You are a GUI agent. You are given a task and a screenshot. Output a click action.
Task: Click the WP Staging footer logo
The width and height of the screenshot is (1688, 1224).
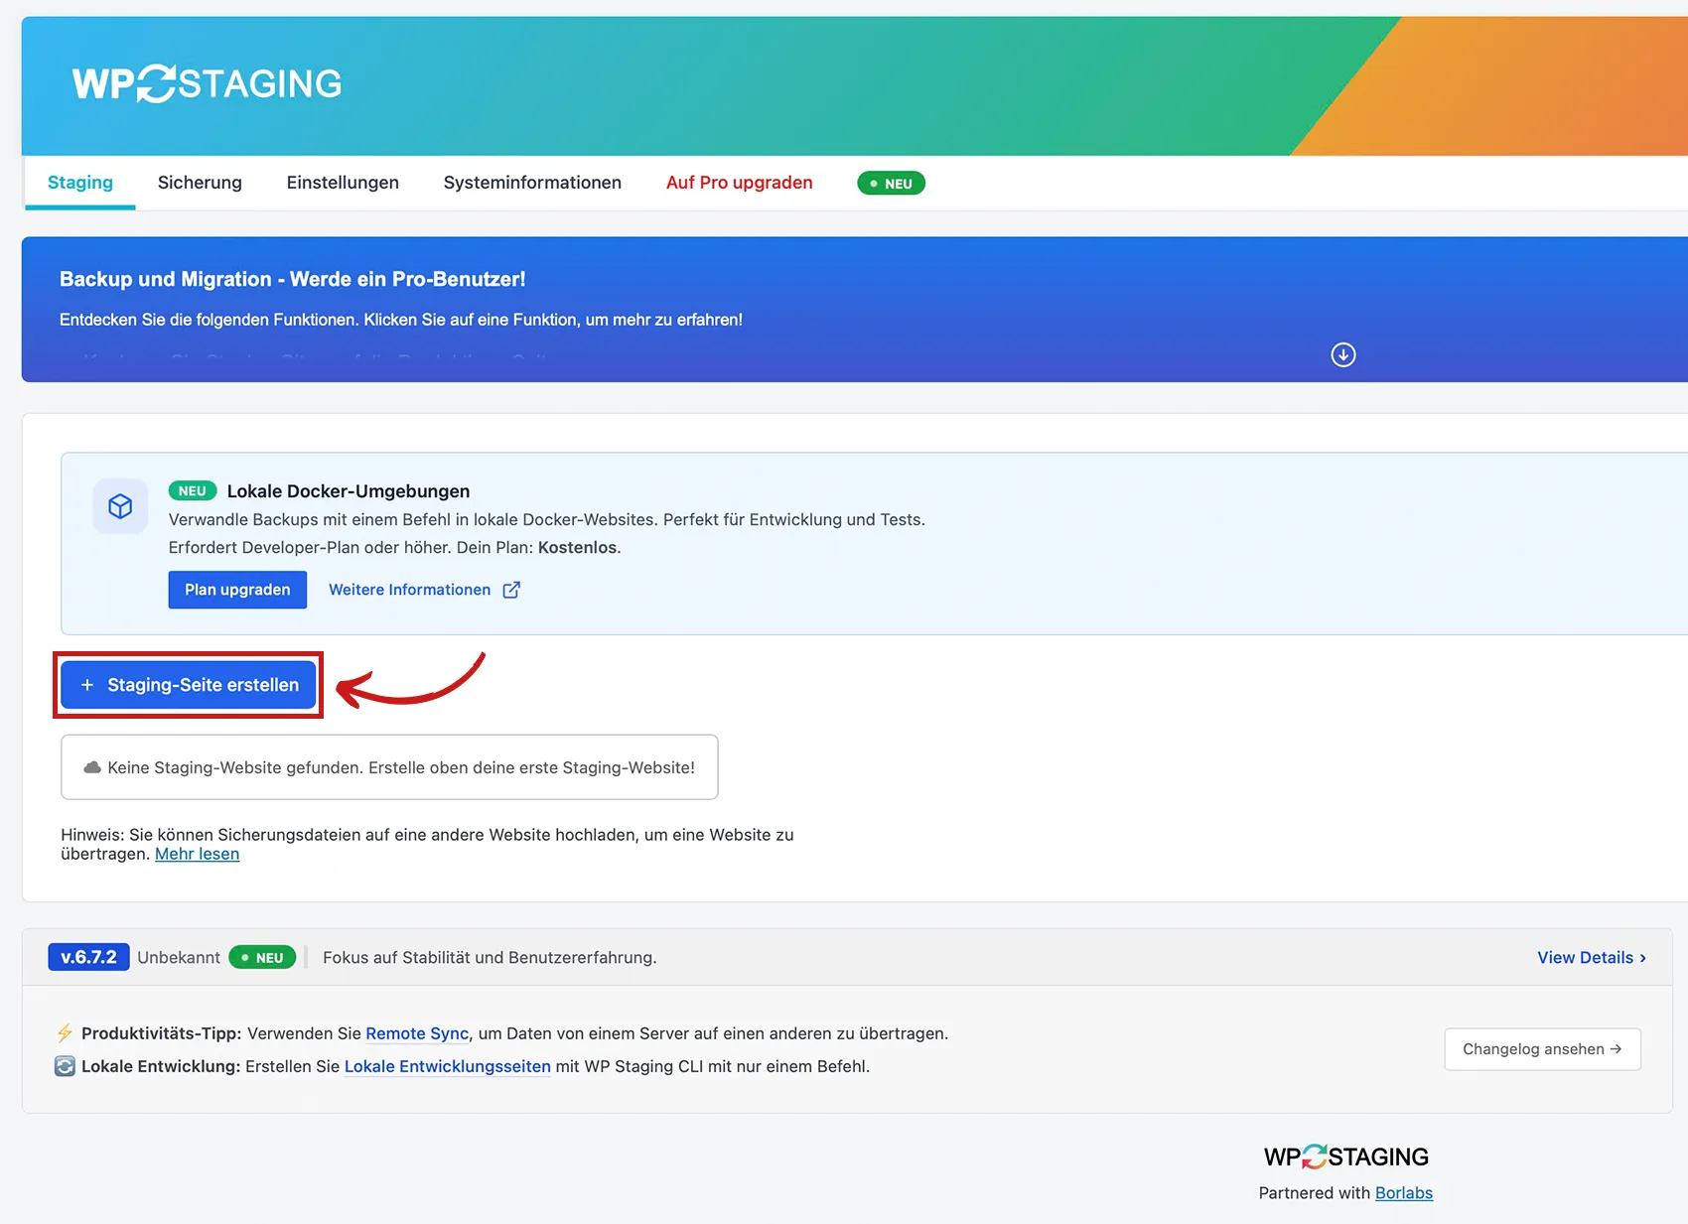(x=1345, y=1156)
